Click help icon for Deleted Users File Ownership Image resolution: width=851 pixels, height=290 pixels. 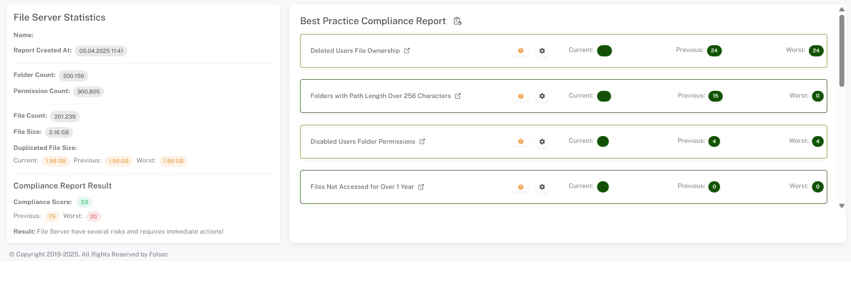coord(521,51)
